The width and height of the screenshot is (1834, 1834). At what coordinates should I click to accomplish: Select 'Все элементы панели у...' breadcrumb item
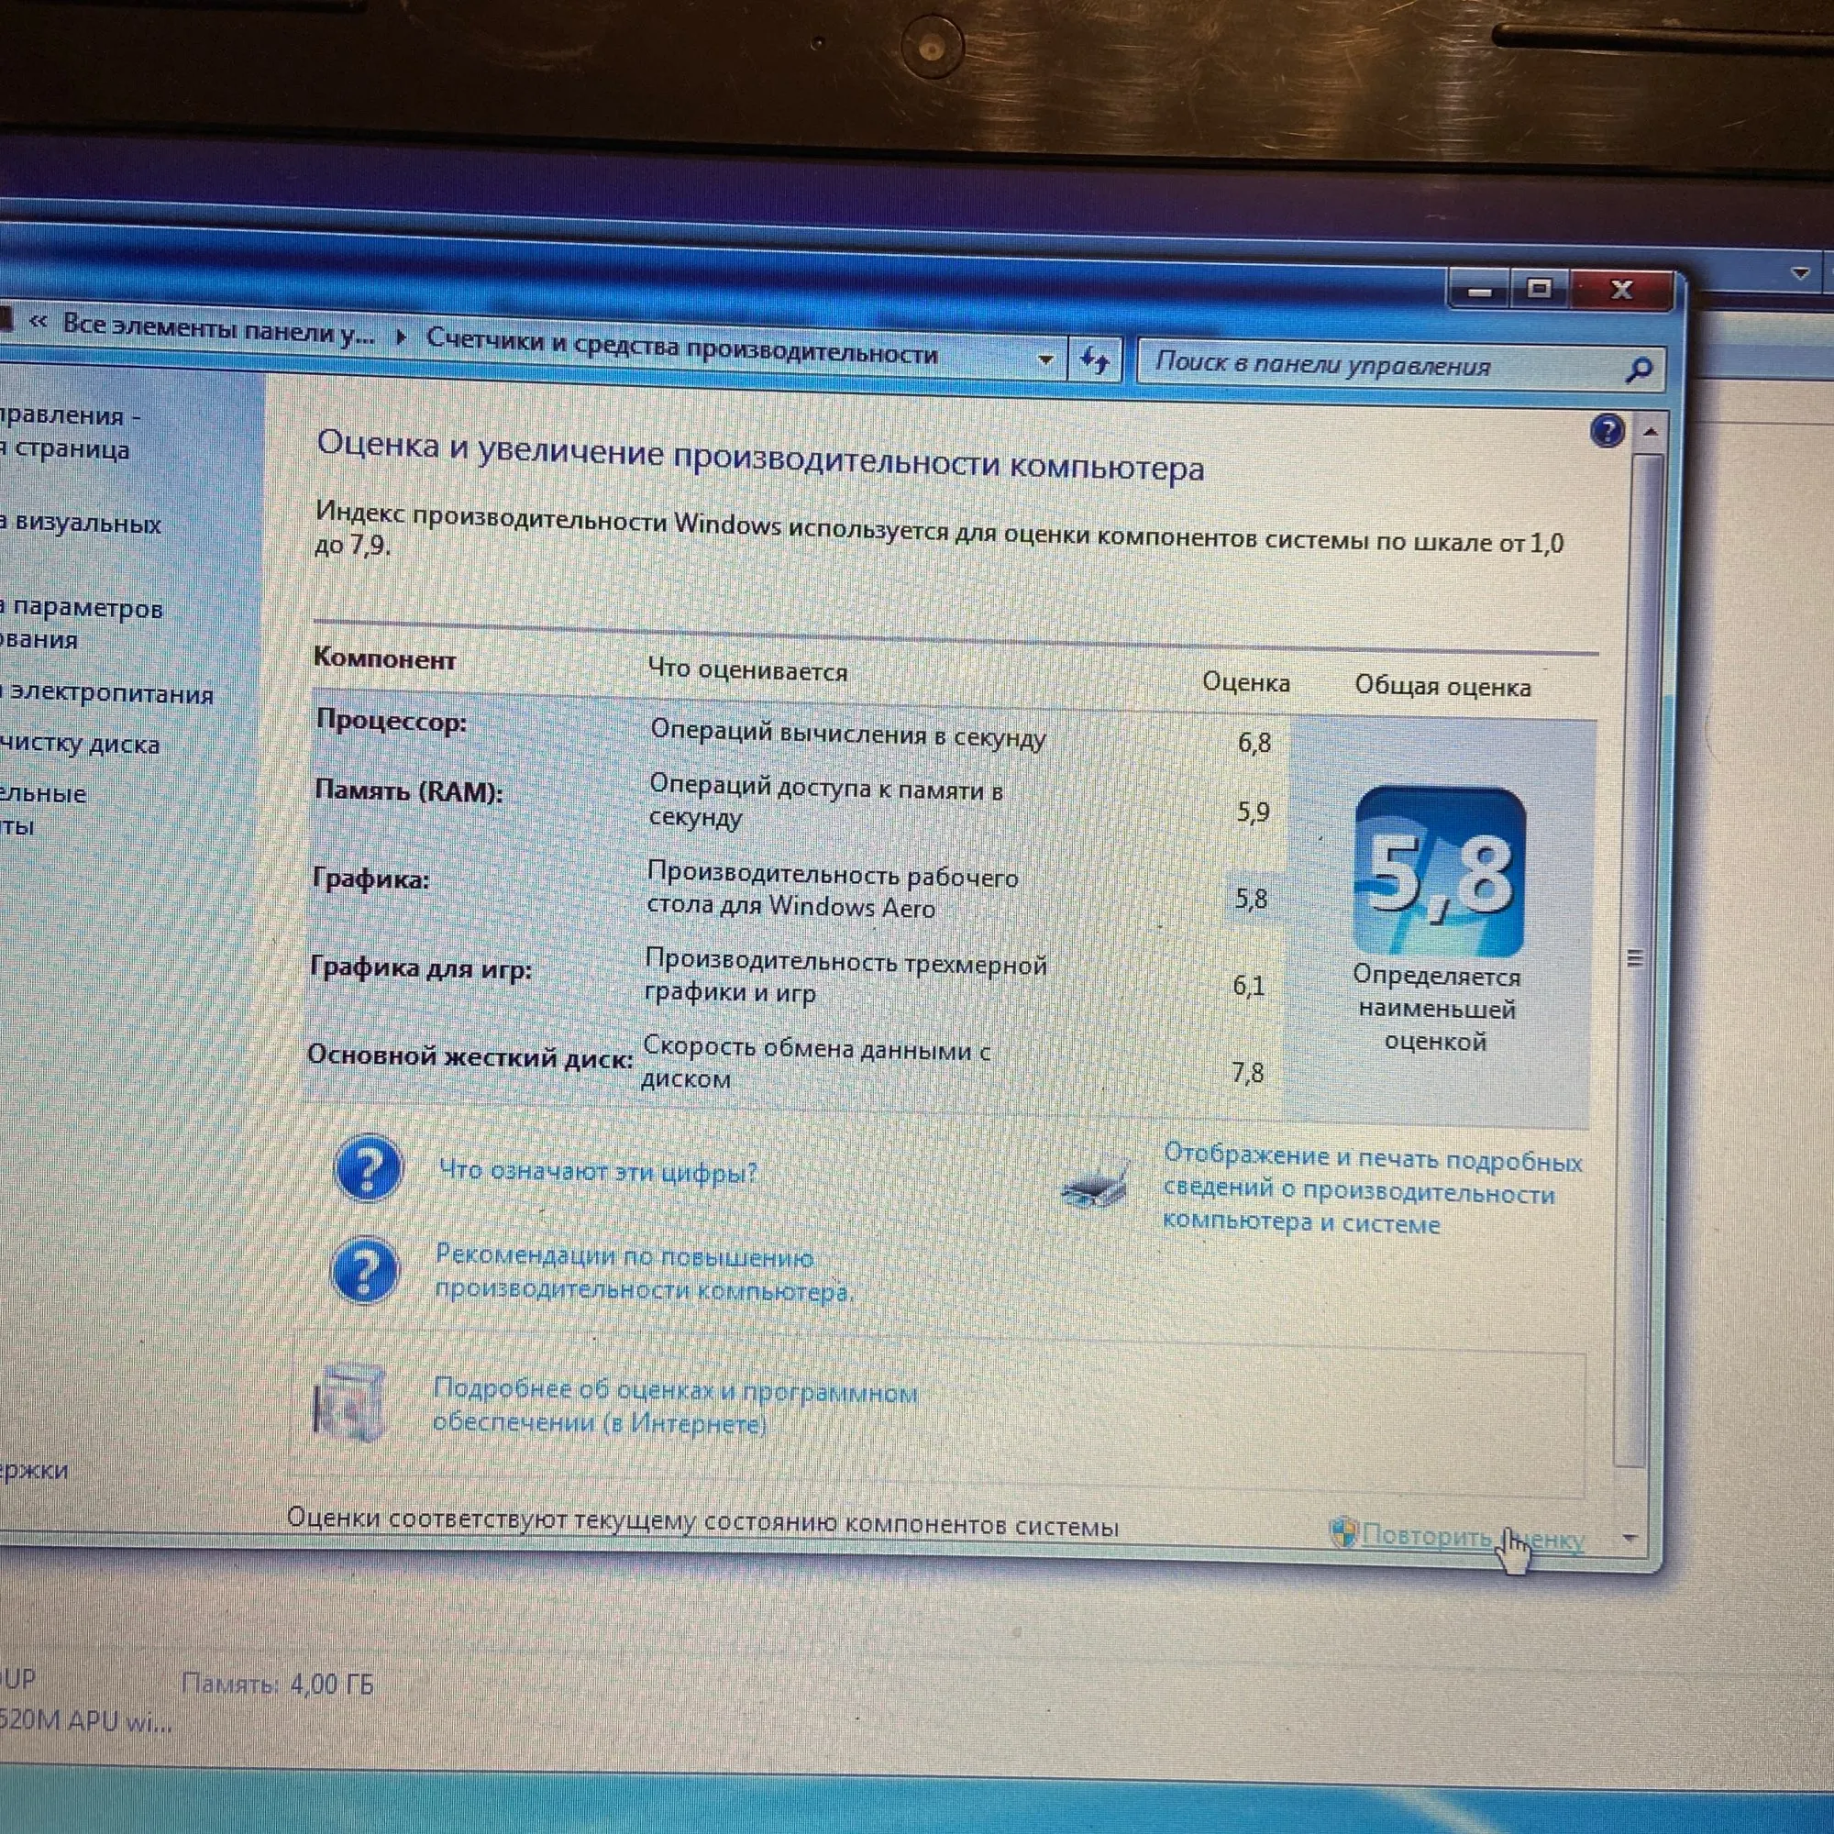tap(217, 328)
